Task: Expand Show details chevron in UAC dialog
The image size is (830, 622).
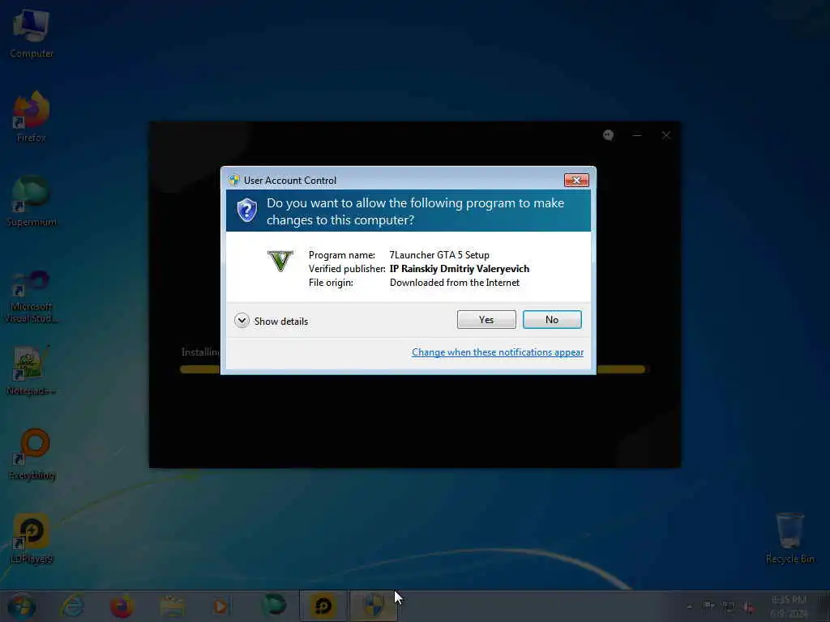Action: [242, 321]
